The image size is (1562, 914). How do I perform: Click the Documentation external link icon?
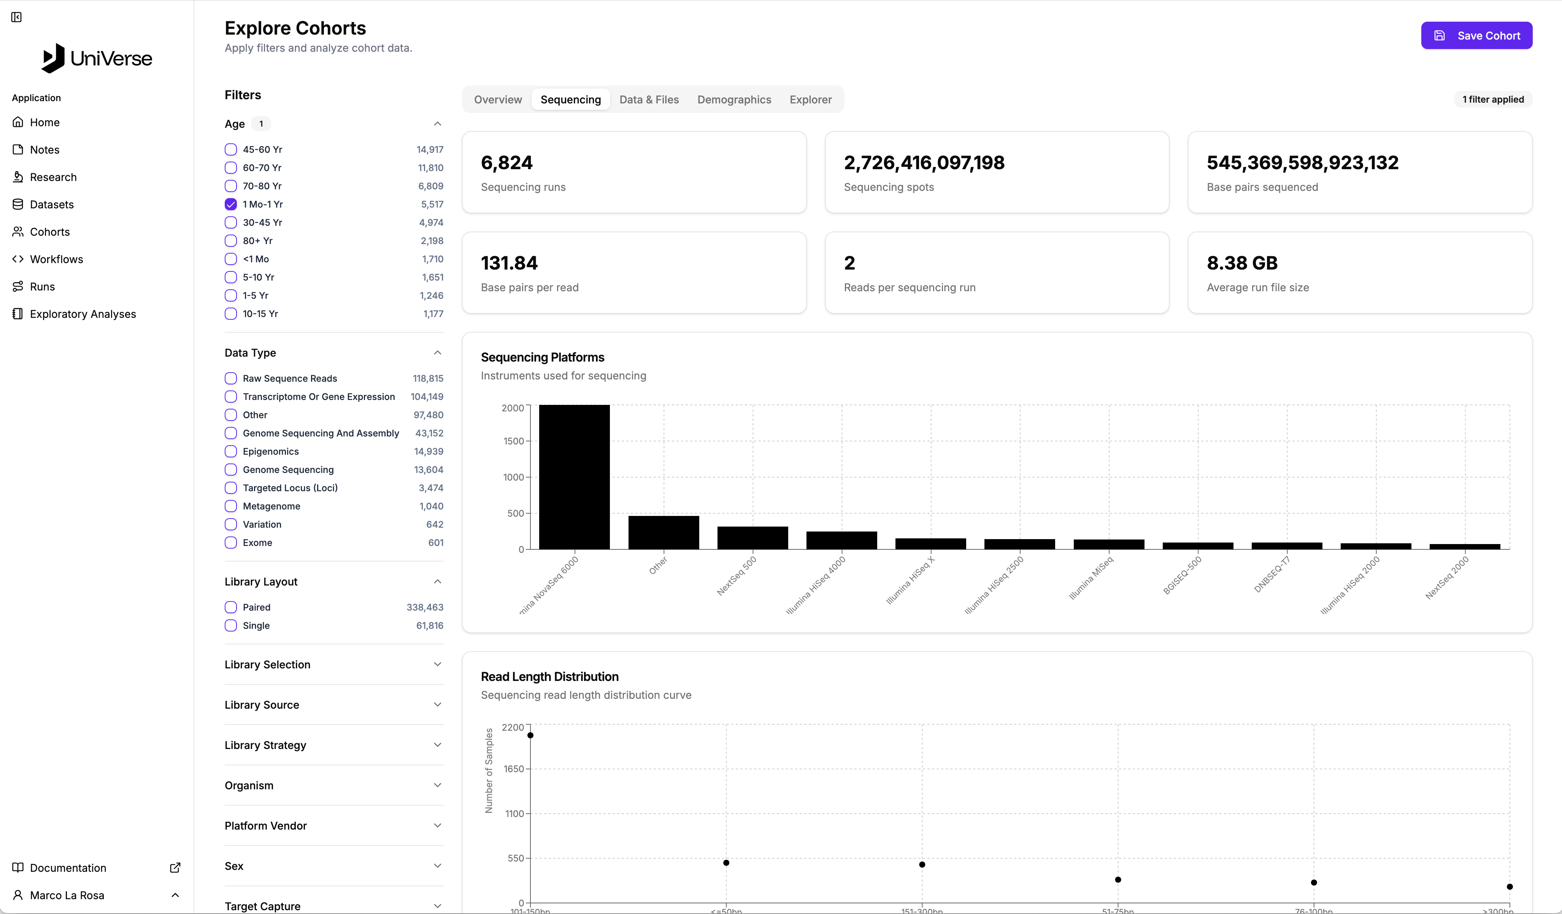click(x=175, y=868)
